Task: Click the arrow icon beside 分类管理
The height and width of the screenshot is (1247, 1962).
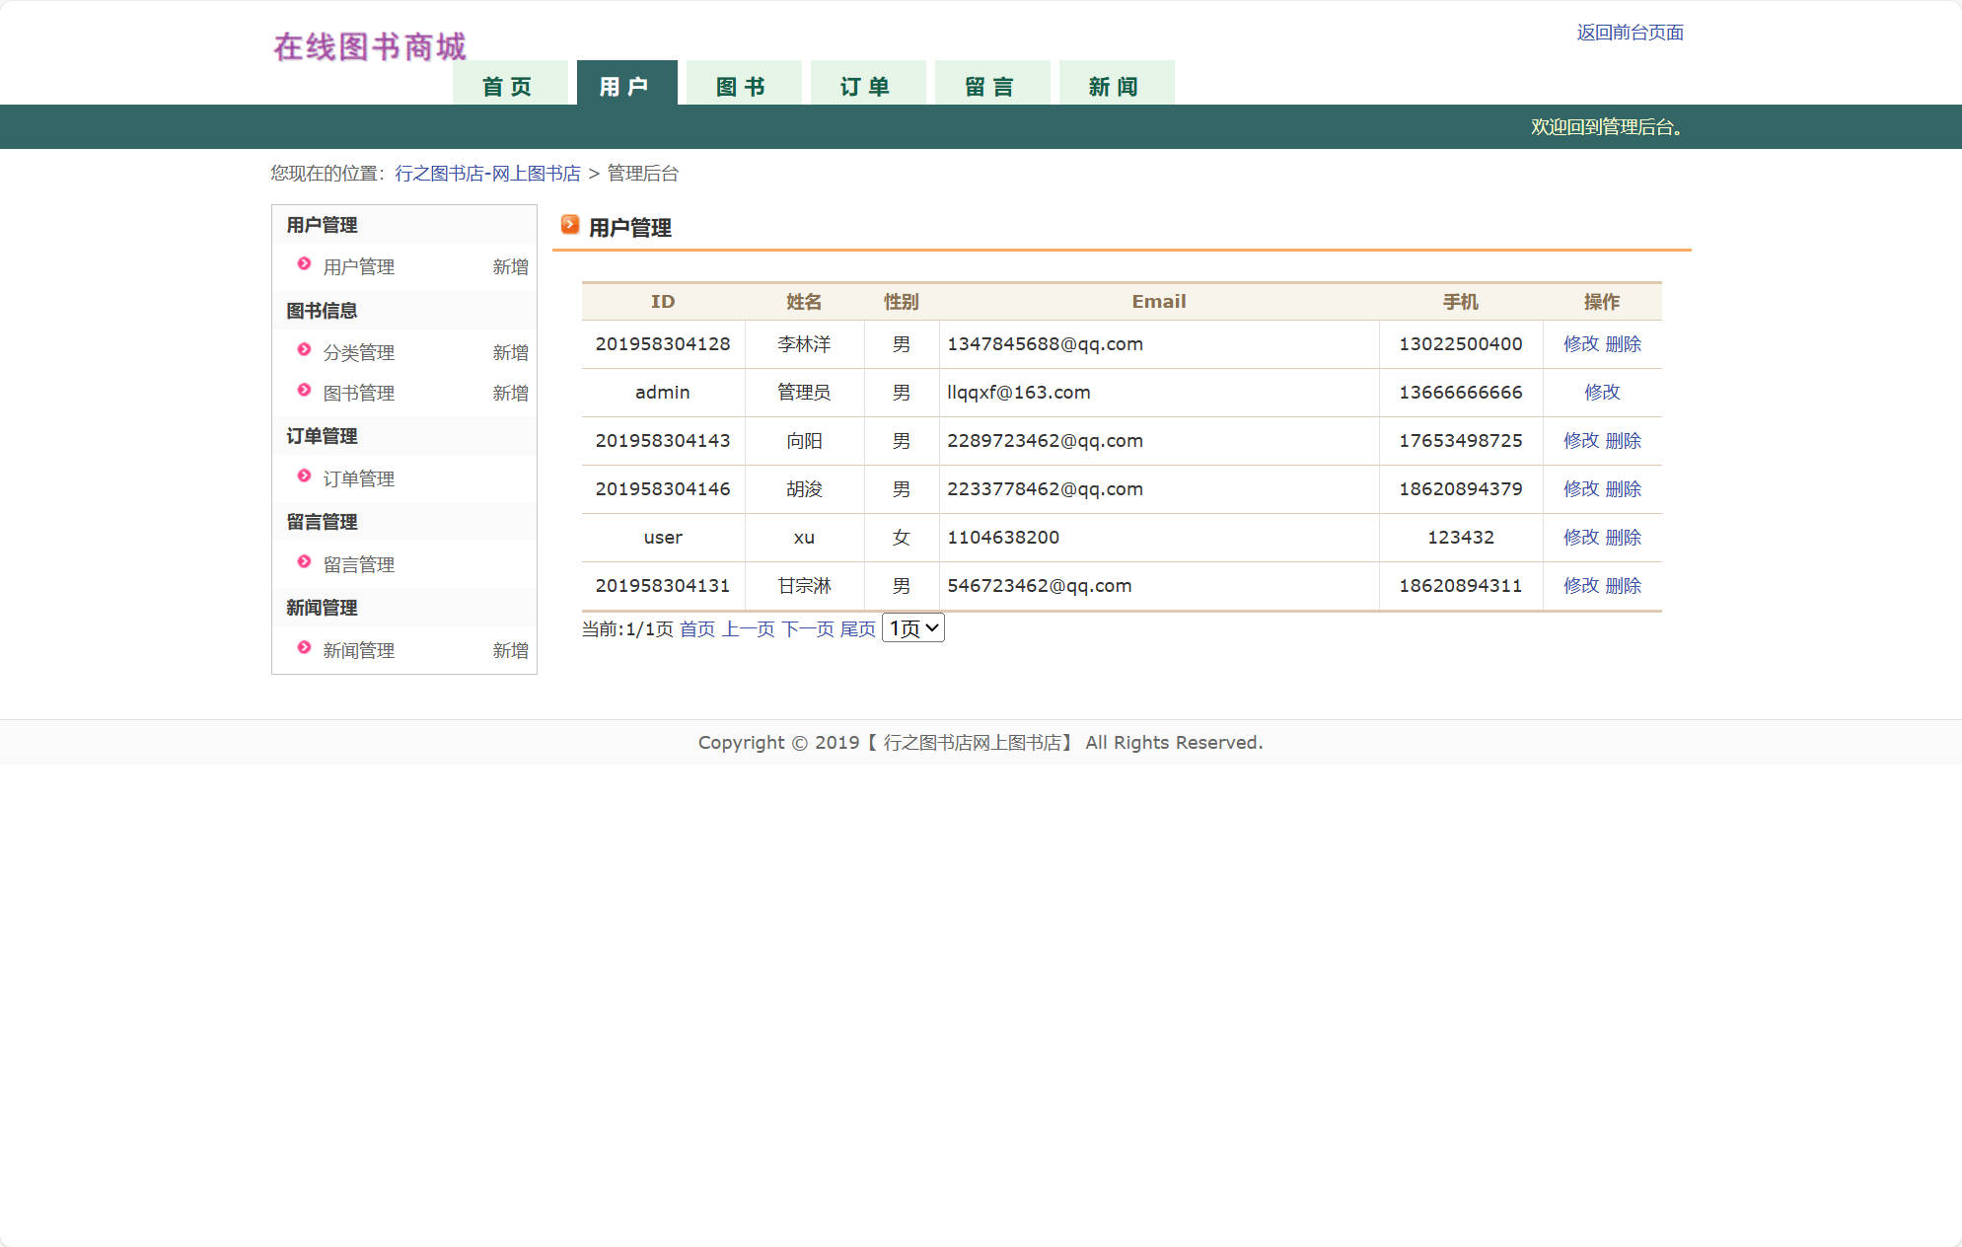Action: pyautogui.click(x=303, y=350)
